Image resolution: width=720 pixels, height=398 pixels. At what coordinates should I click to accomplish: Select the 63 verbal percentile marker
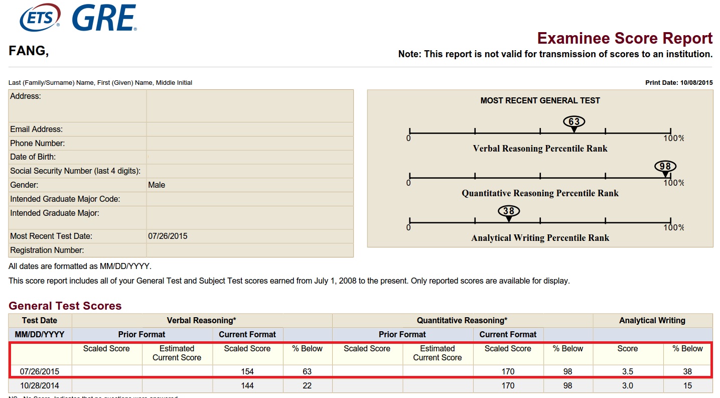point(574,123)
